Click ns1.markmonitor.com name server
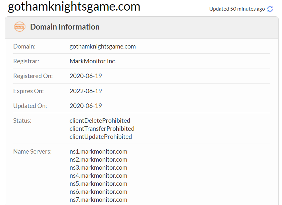The width and height of the screenshot is (282, 205). pos(98,151)
